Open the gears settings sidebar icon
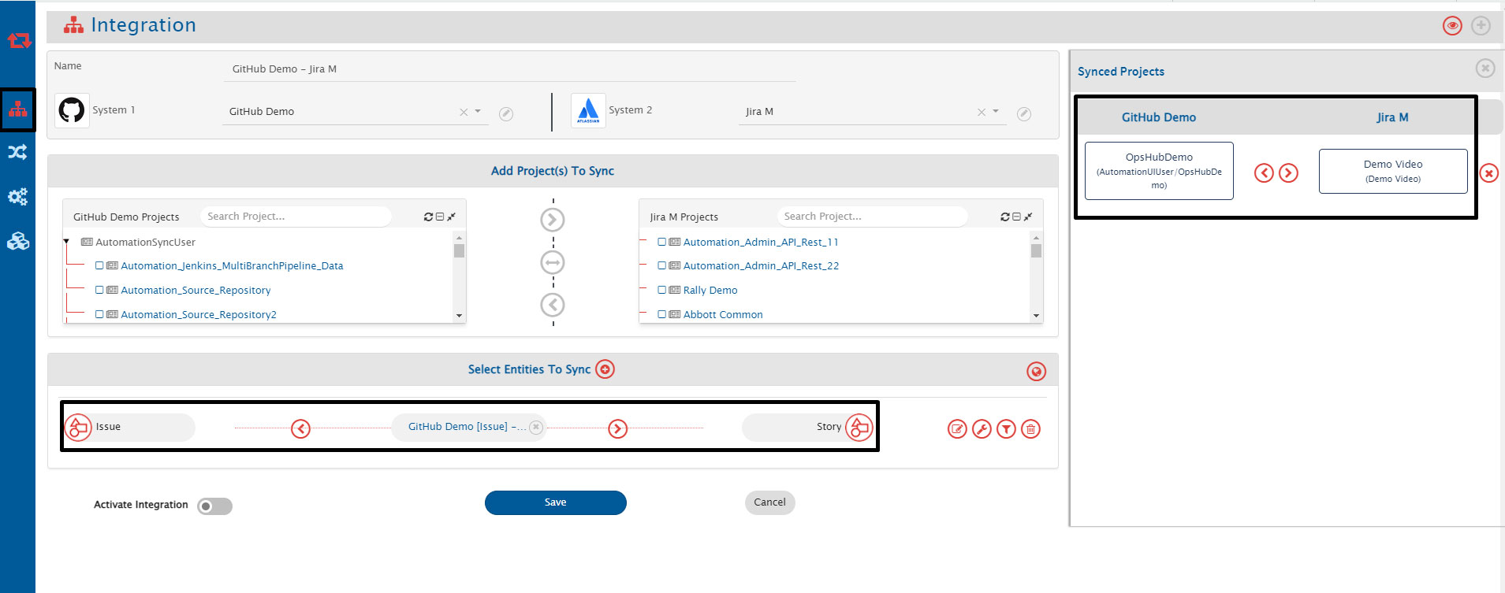The height and width of the screenshot is (593, 1505). pos(17,196)
